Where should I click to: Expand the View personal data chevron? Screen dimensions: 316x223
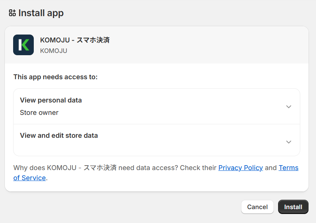[289, 107]
